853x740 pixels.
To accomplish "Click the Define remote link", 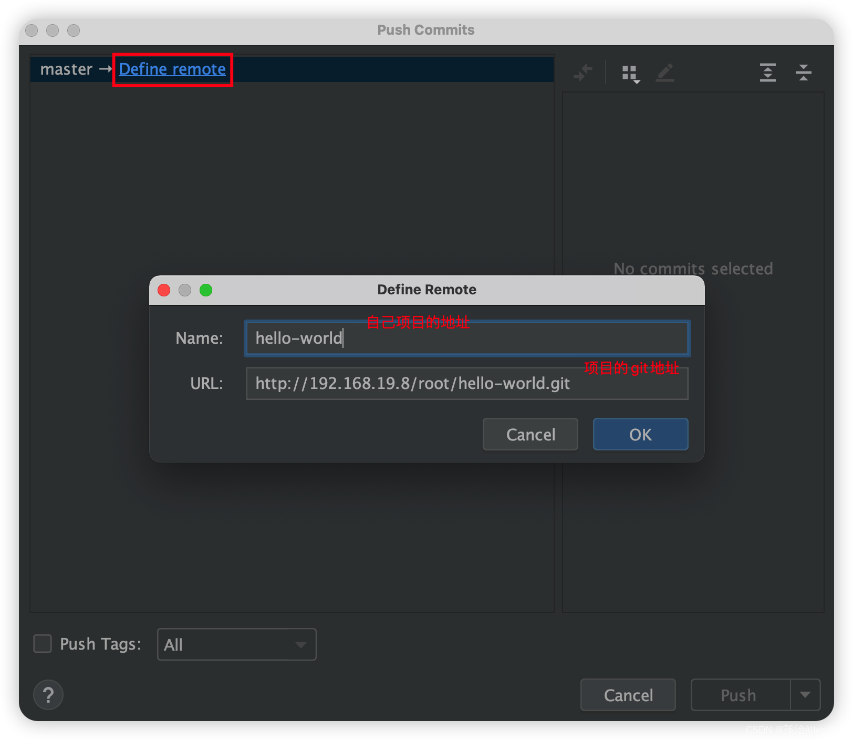I will pos(172,69).
